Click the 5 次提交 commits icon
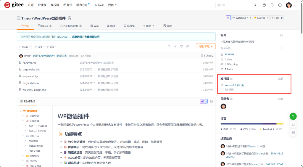Screen dimensions: 303x167 point(202,56)
